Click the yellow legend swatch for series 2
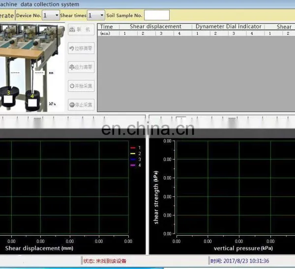The height and width of the screenshot is (269, 295). (133, 154)
